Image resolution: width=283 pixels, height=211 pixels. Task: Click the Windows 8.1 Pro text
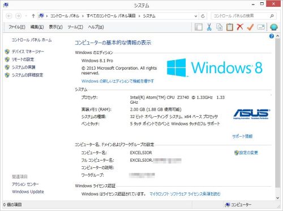coord(97,61)
